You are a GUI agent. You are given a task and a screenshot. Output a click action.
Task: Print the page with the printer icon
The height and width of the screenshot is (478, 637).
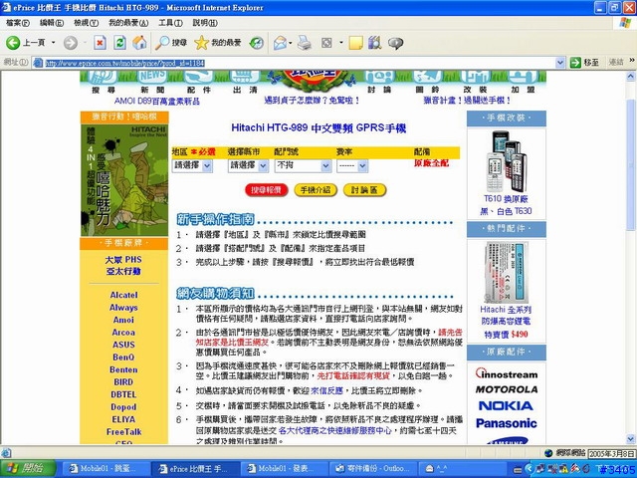point(305,43)
